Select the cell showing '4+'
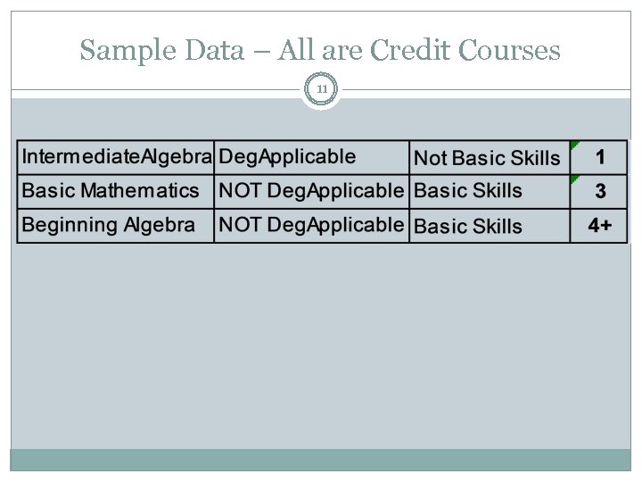The height and width of the screenshot is (482, 642). pyautogui.click(x=600, y=225)
